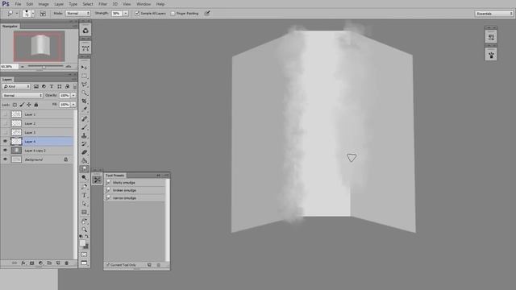
Task: Select the Pen tool
Action: tap(84, 186)
